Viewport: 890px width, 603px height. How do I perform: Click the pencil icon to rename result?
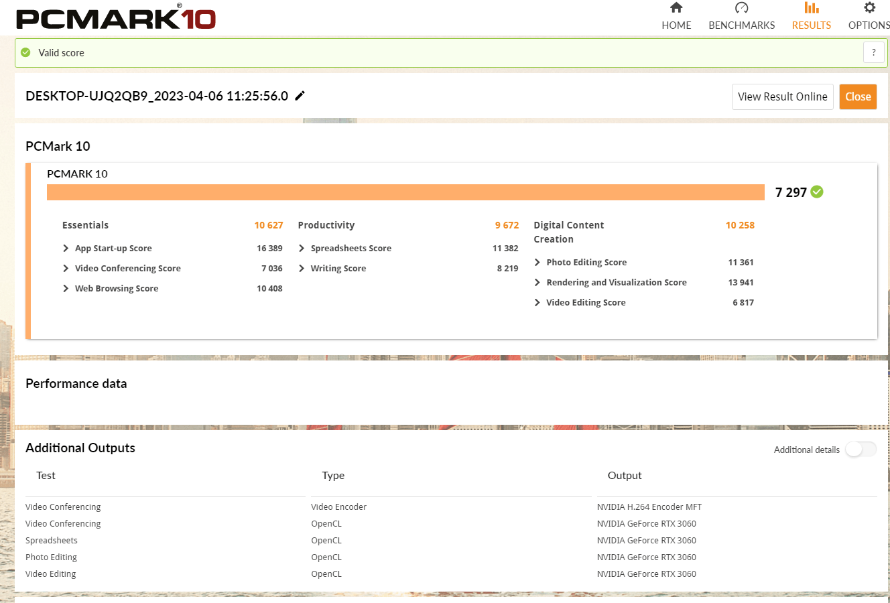(300, 96)
